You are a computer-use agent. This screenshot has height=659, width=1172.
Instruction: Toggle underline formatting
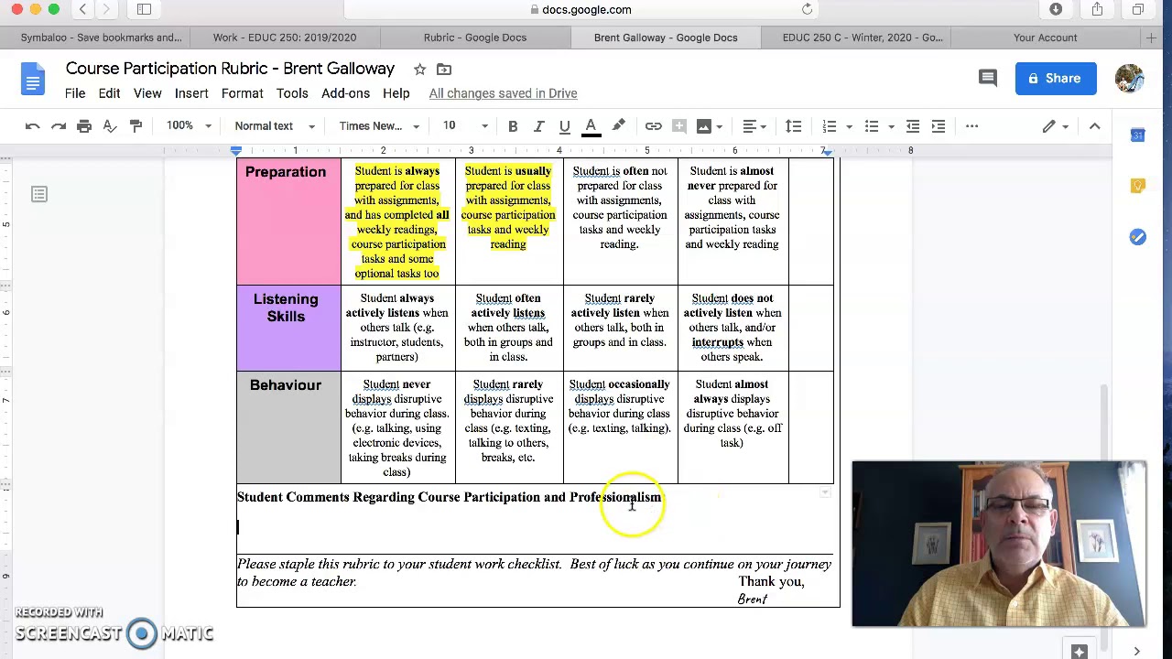(565, 126)
